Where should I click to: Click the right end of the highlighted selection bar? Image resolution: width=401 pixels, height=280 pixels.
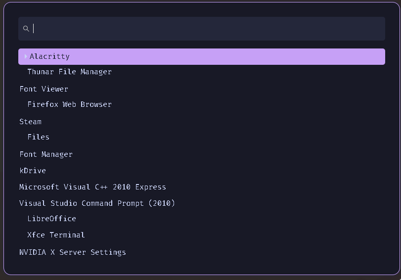tap(378, 56)
